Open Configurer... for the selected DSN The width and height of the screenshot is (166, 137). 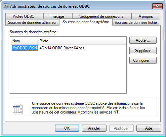143,60
